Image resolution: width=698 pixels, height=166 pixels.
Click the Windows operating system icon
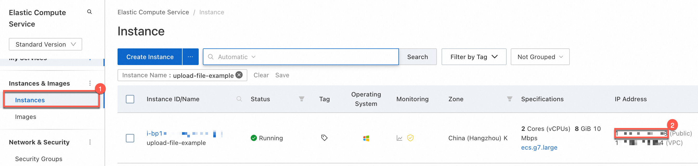(366, 138)
